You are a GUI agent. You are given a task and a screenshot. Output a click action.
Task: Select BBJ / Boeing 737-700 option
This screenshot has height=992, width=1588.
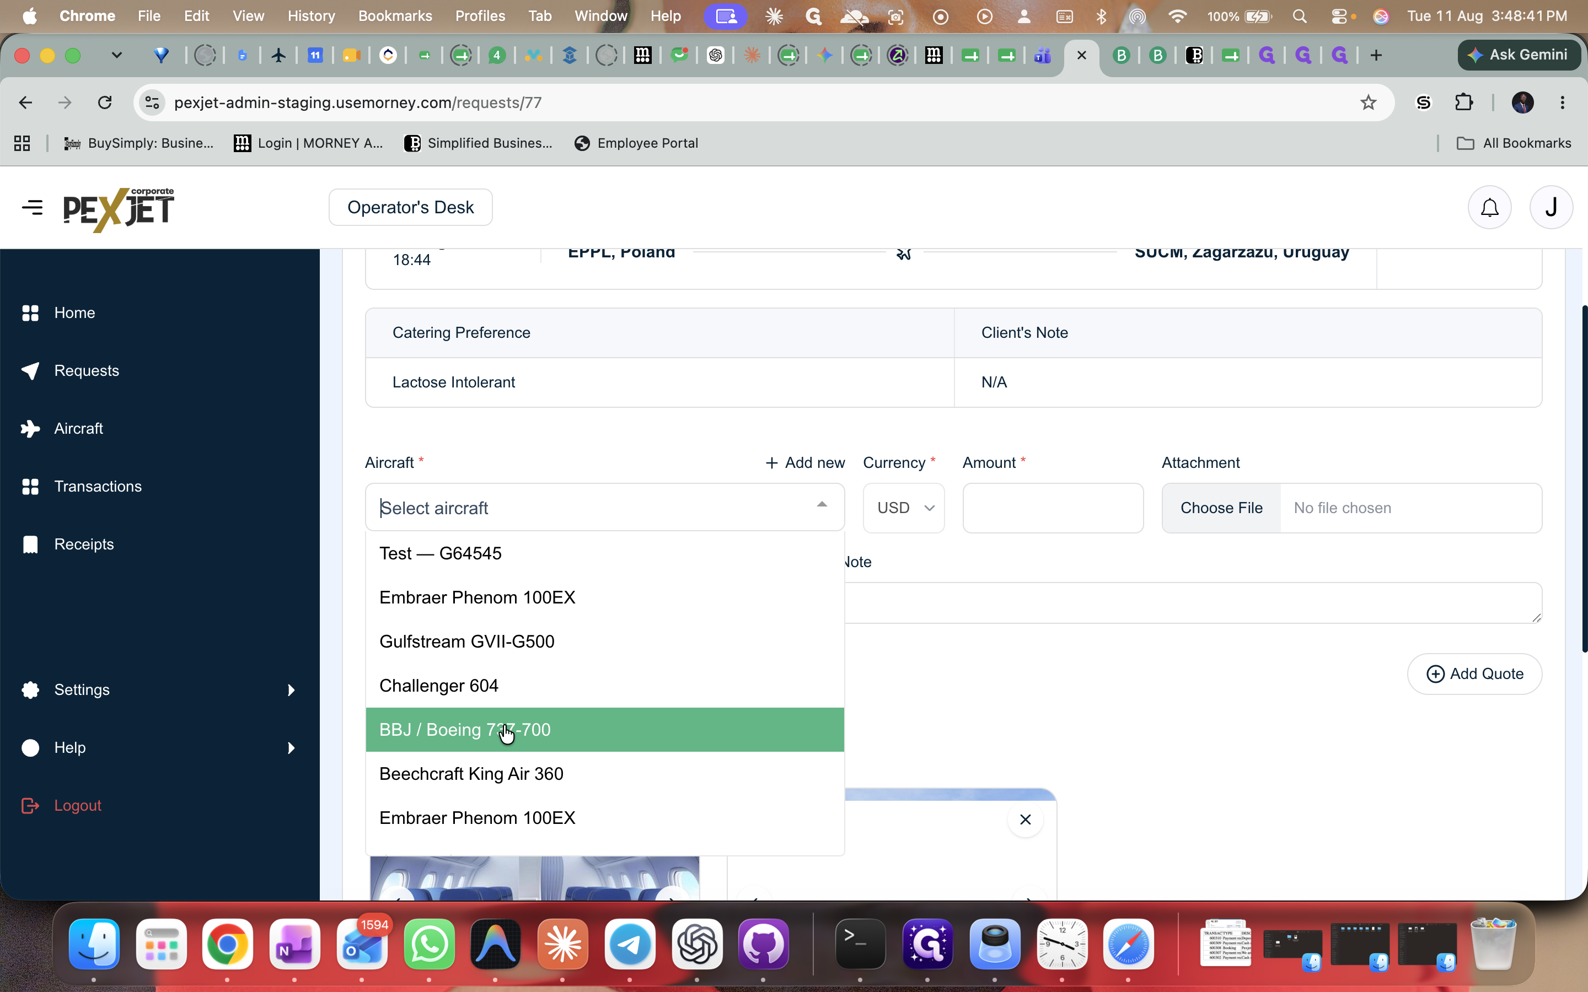pos(604,730)
